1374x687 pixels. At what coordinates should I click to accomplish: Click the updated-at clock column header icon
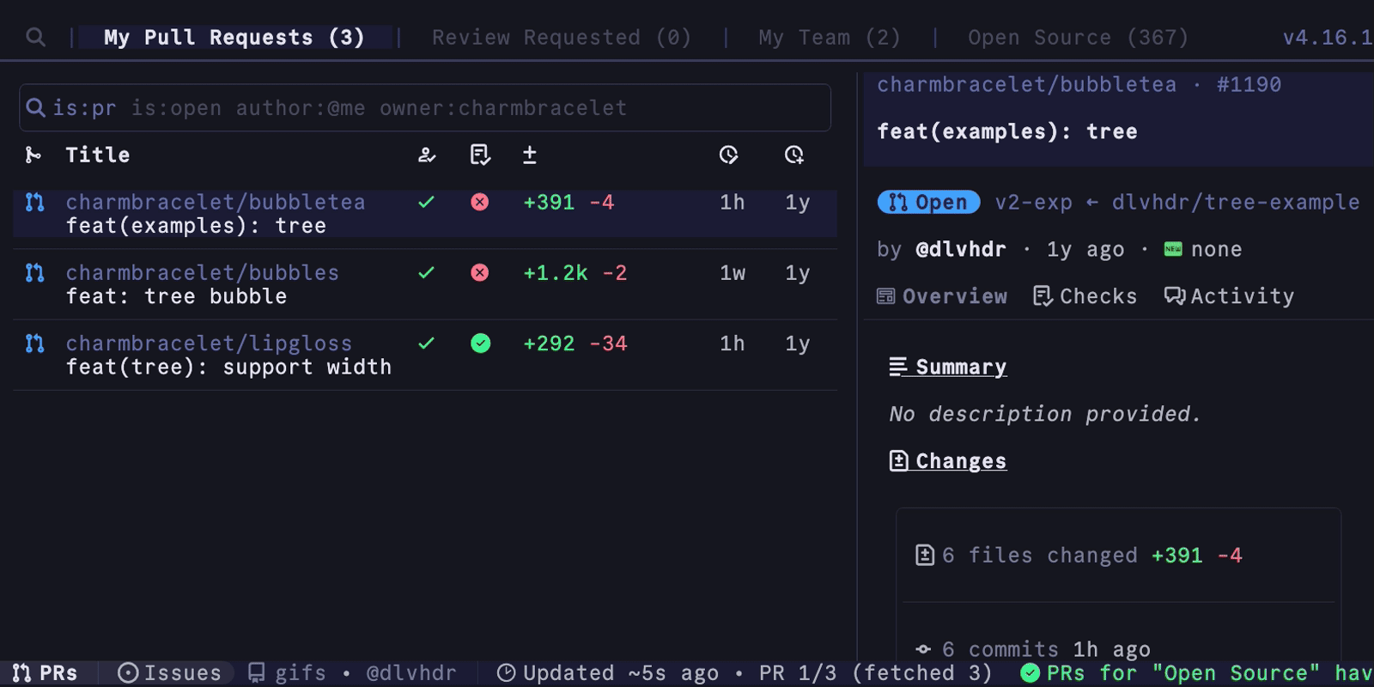[728, 155]
